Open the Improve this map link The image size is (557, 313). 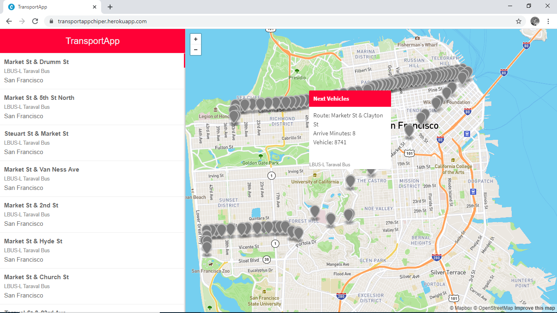(535, 308)
